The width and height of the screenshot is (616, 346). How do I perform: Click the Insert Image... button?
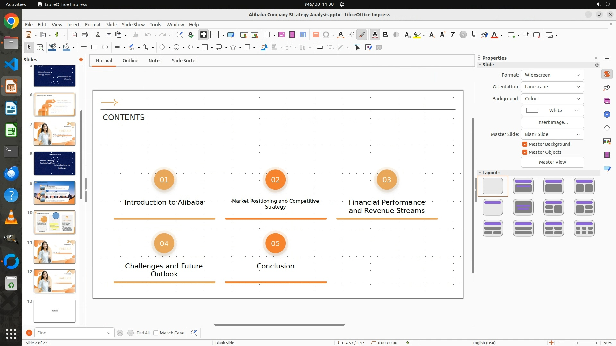click(x=552, y=122)
